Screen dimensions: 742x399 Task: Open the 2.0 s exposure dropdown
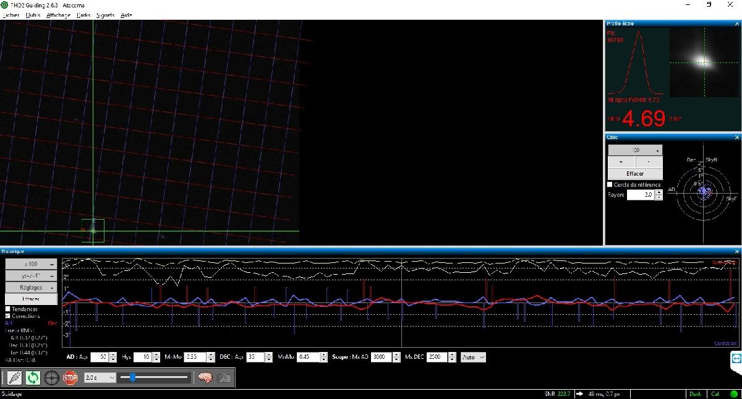point(100,377)
